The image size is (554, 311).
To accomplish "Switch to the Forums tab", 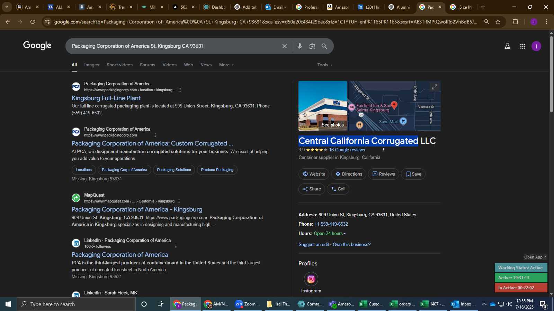I will pos(148,65).
